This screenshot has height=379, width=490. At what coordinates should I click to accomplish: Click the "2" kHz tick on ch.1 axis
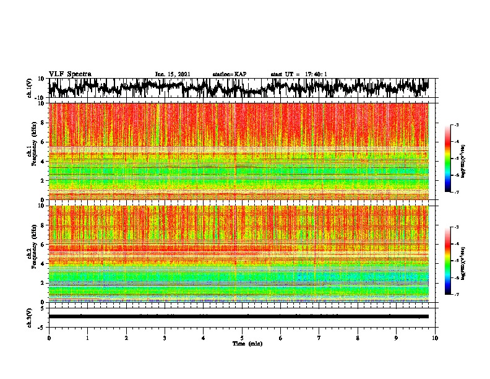pos(43,181)
